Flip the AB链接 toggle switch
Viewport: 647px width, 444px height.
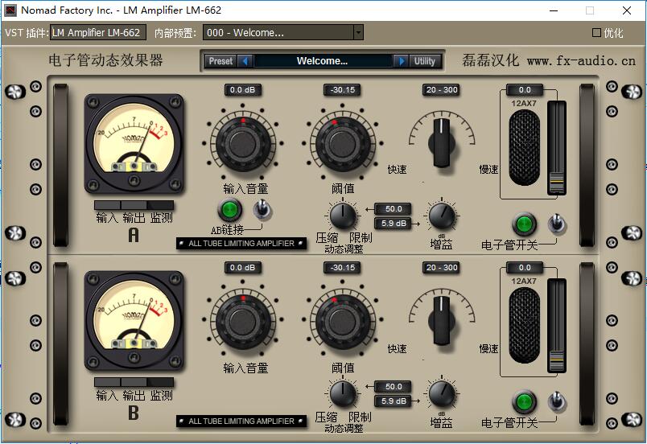click(x=262, y=209)
